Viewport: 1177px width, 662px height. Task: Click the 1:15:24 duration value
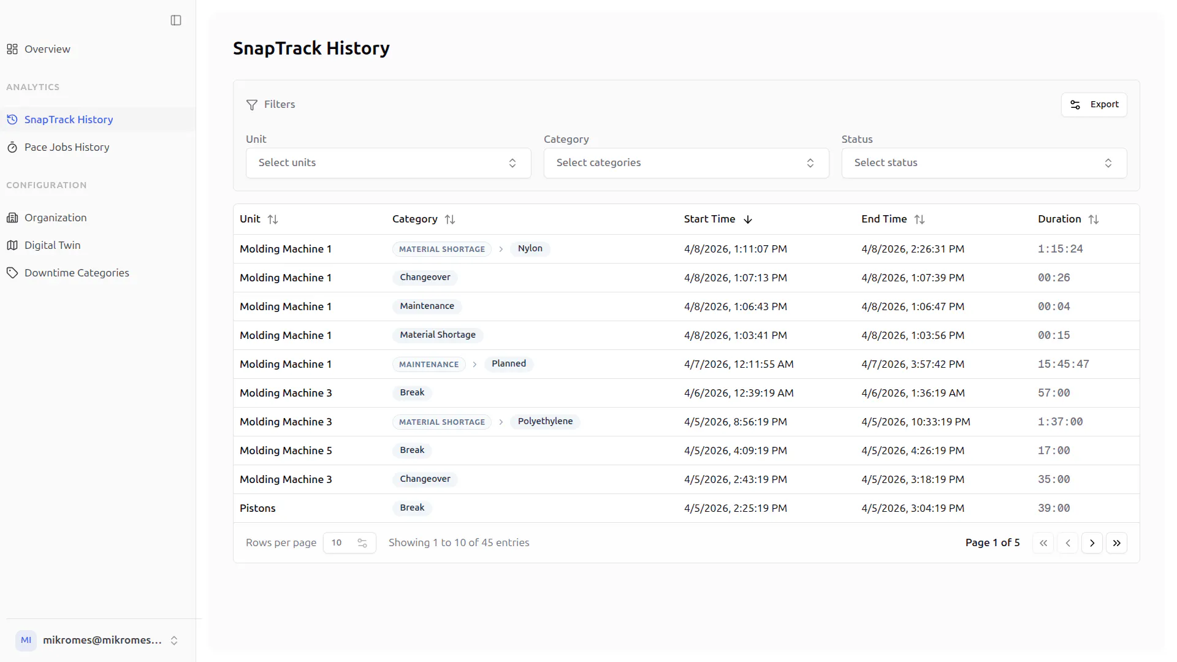1060,249
